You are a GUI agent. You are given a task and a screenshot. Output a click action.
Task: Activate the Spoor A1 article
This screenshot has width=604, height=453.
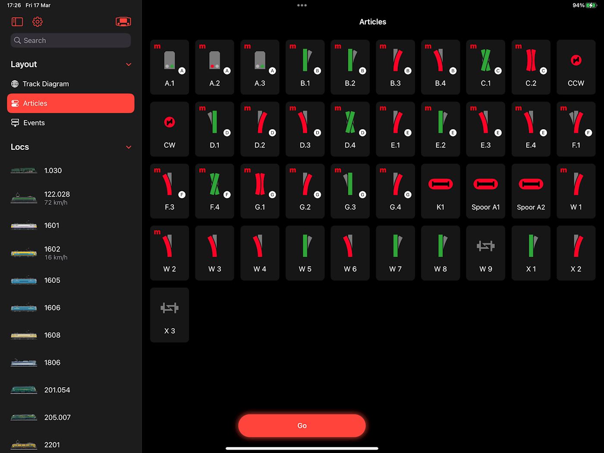point(486,191)
